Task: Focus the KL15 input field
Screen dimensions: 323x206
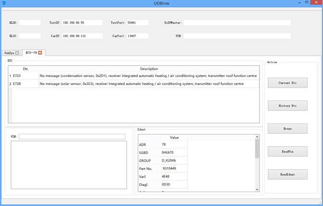Action: point(30,36)
